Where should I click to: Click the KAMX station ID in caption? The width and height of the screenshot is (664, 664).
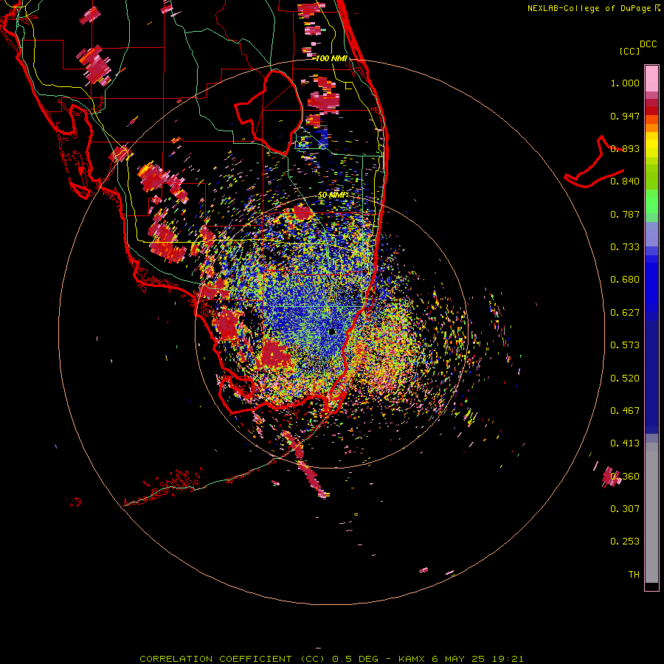pyautogui.click(x=412, y=659)
